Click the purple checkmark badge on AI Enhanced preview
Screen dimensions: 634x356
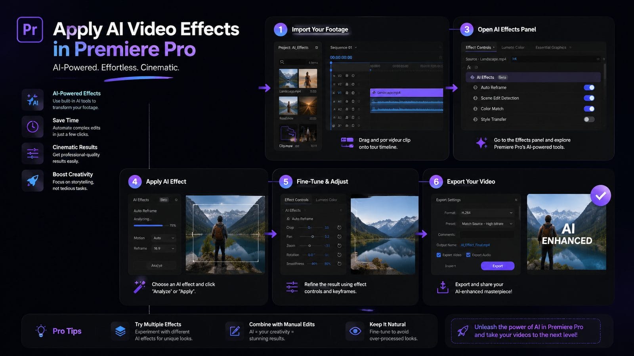(x=601, y=195)
